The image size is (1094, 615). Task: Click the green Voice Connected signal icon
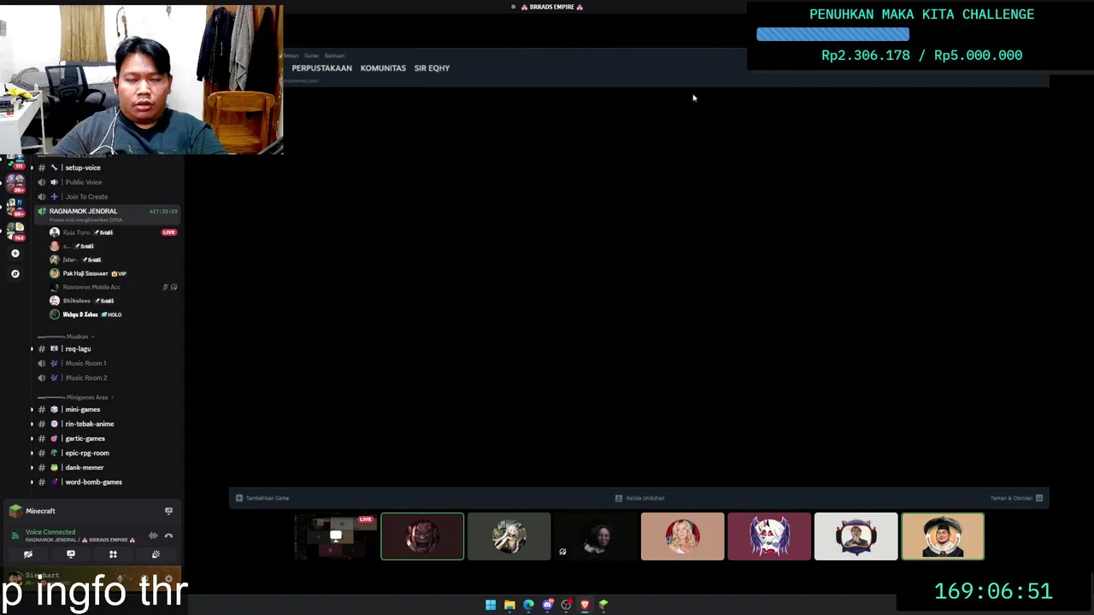pyautogui.click(x=15, y=536)
